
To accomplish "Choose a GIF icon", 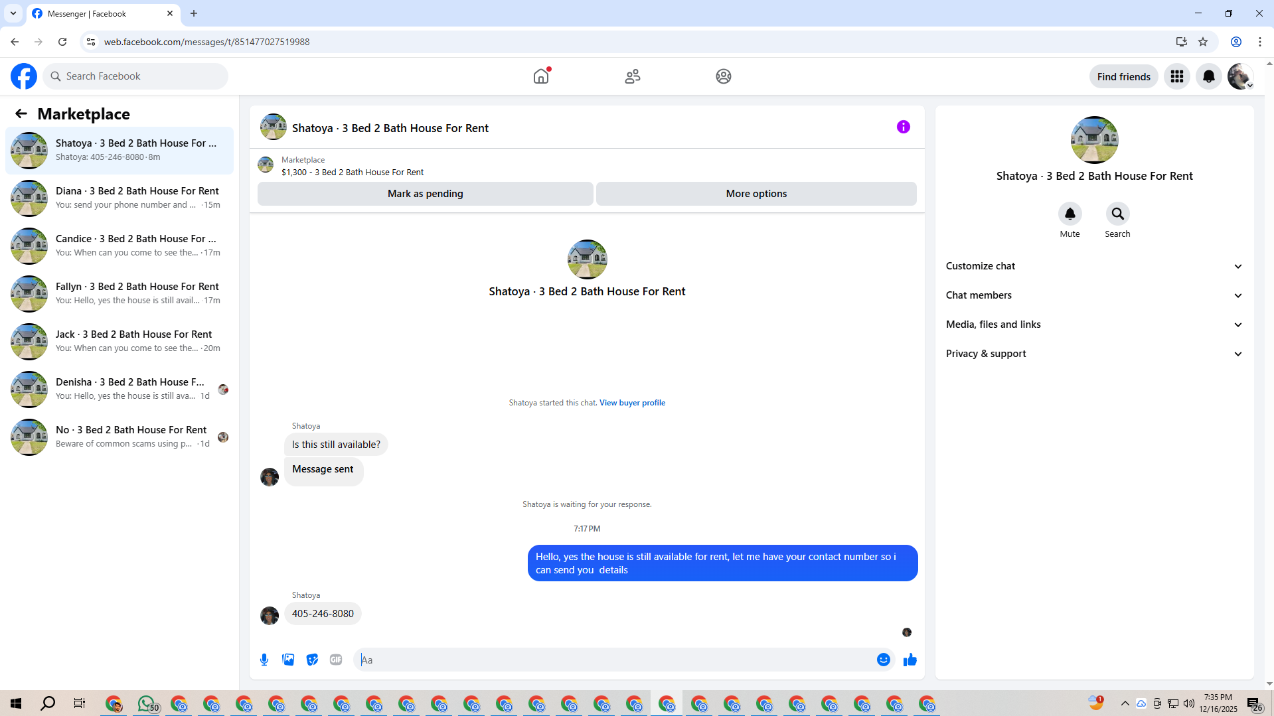I will click(x=336, y=660).
